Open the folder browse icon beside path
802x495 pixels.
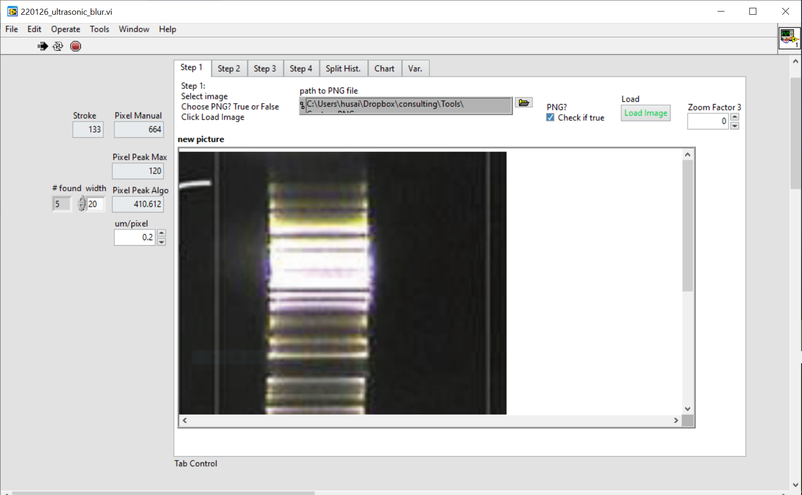coord(524,103)
